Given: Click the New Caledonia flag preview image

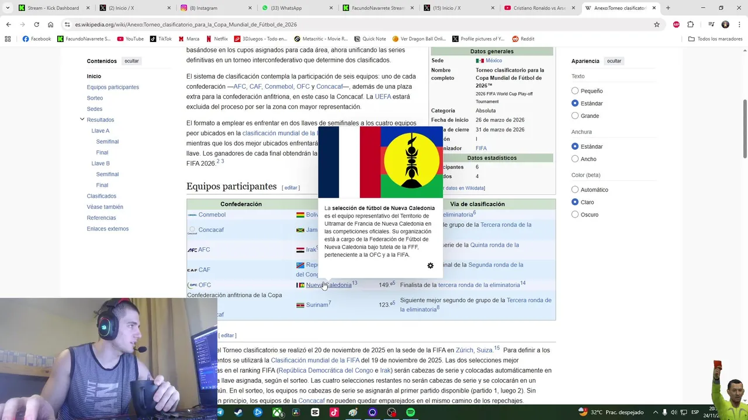Looking at the screenshot, I should click(380, 162).
